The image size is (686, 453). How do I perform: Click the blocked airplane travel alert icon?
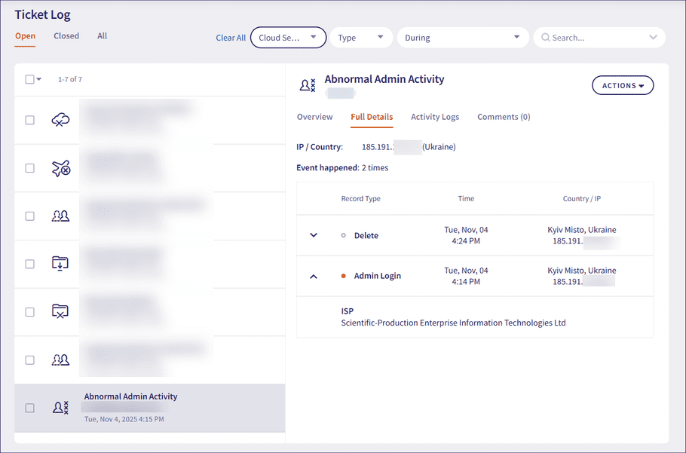tap(61, 168)
